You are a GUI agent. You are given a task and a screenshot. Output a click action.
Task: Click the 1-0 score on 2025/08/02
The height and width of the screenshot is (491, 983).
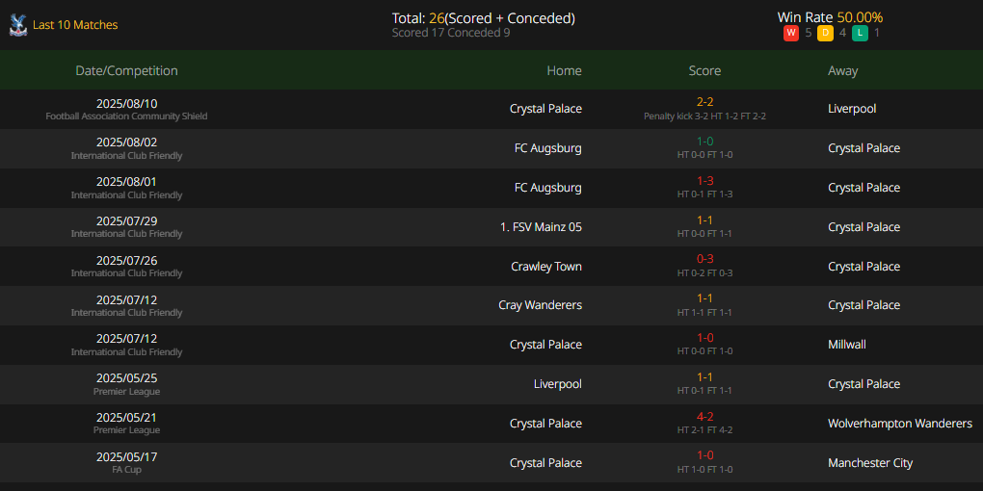click(704, 142)
